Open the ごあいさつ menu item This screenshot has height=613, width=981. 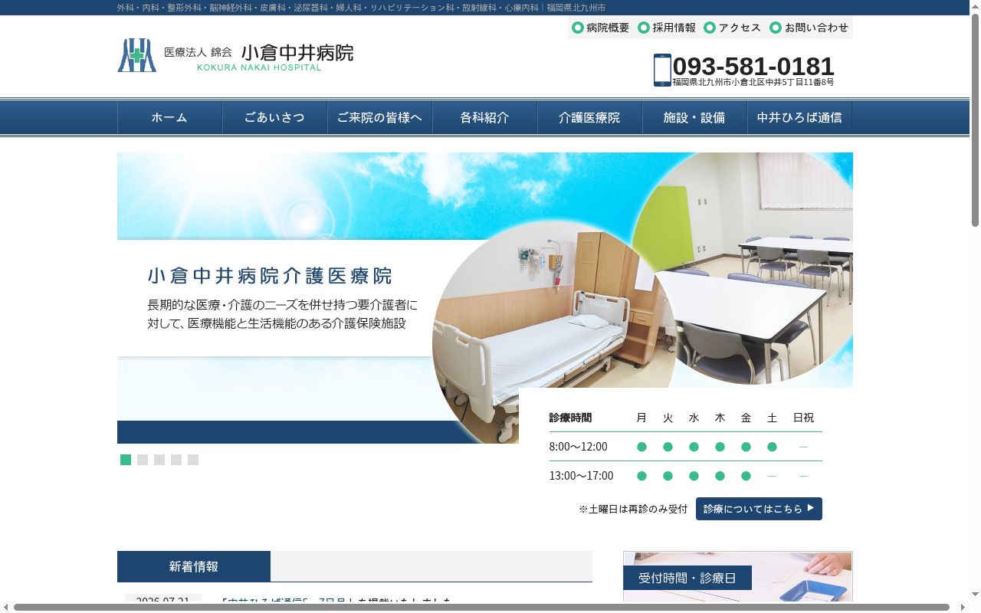pyautogui.click(x=274, y=118)
